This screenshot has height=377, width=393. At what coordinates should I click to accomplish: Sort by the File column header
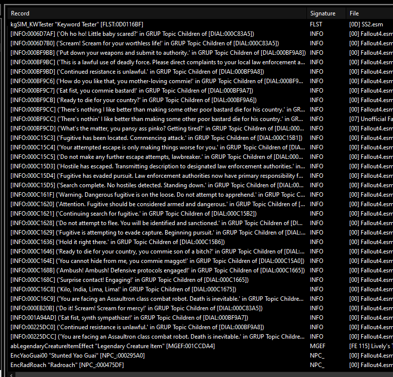pyautogui.click(x=370, y=13)
